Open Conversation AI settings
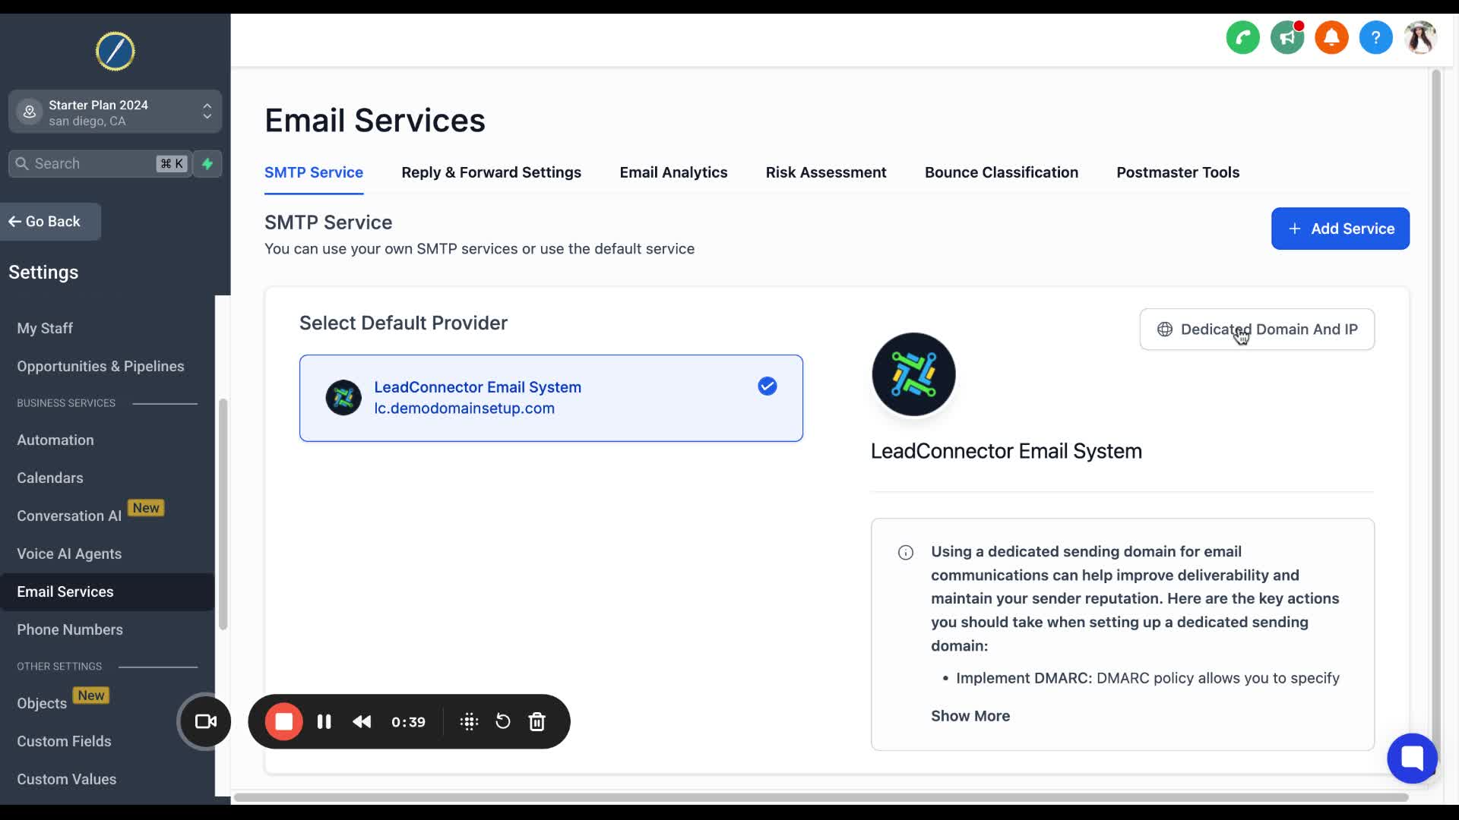 [69, 516]
